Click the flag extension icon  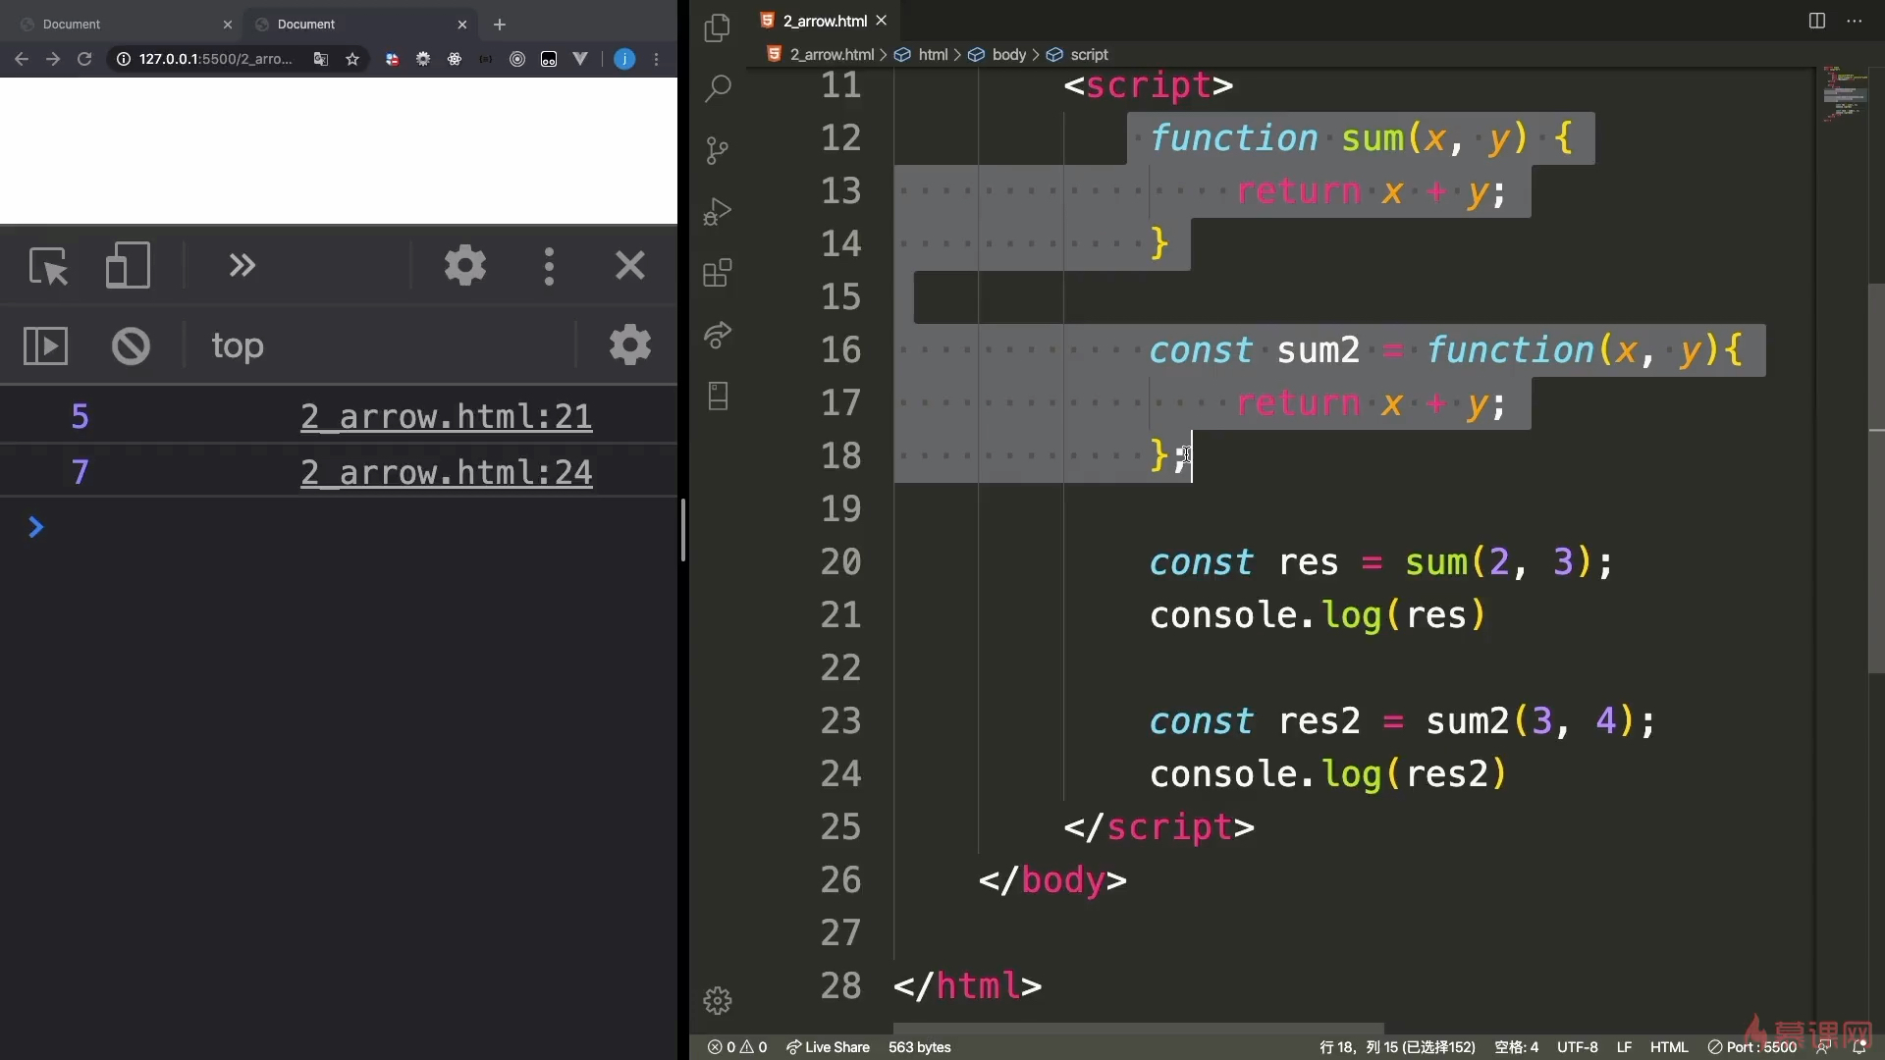[x=392, y=59]
